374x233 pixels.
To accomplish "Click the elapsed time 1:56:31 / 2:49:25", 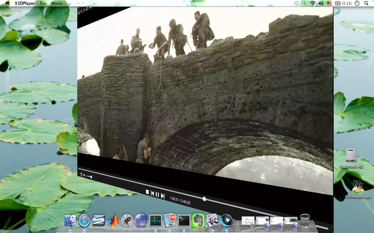I will [180, 200].
